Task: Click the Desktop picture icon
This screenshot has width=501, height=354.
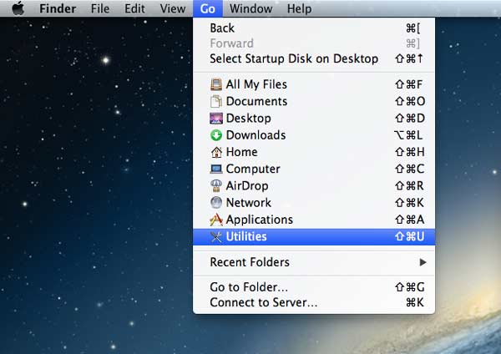Action: (x=216, y=119)
